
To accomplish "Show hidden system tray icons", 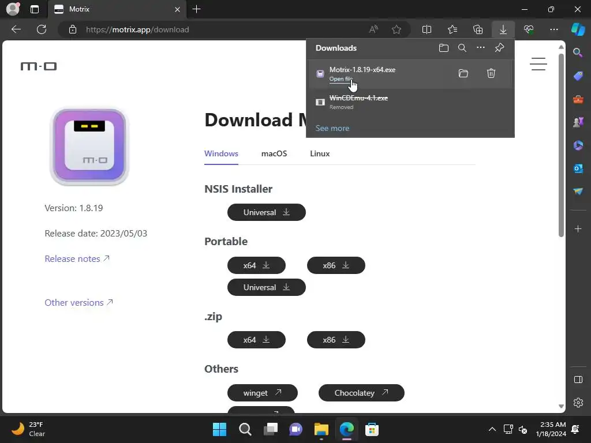I will [492, 429].
